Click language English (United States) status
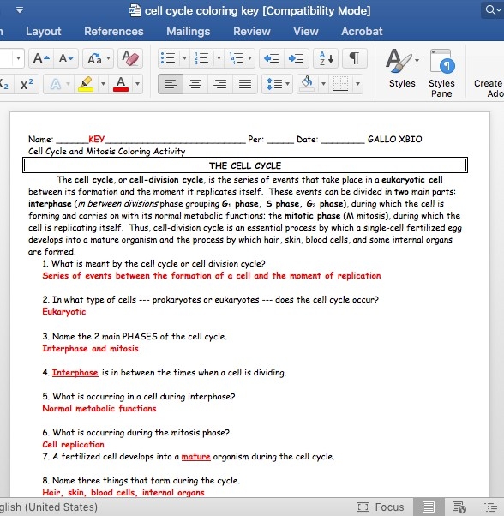 coord(49,507)
